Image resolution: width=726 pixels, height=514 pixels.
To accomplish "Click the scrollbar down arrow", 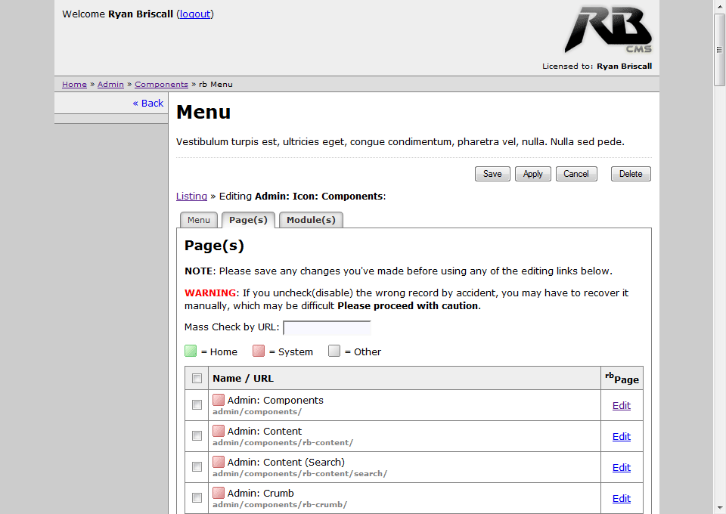I will (719, 507).
